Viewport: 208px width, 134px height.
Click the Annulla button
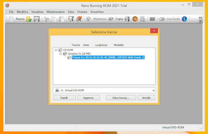[x=146, y=98]
